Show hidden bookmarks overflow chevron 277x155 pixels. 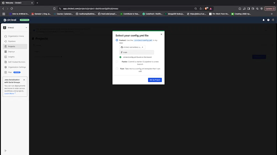[272, 14]
